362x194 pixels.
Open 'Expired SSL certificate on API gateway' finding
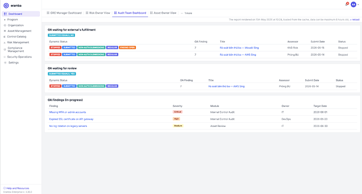click(71, 119)
